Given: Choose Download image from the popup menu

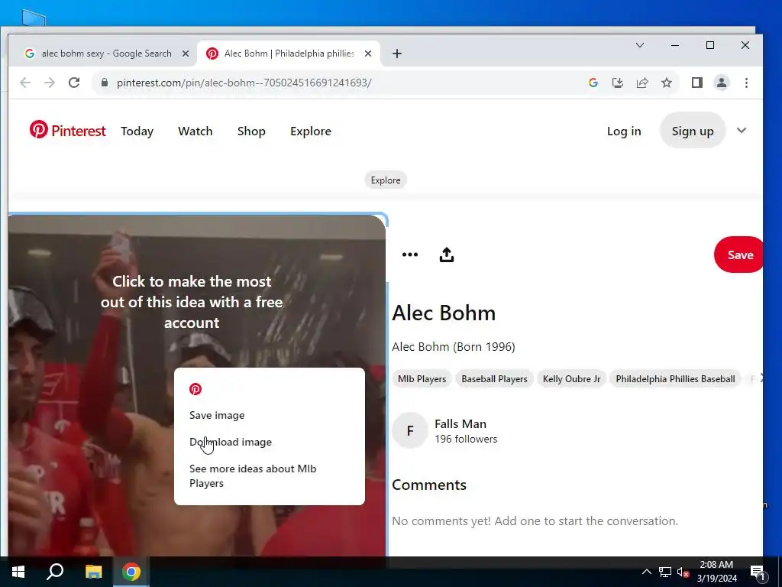Looking at the screenshot, I should tap(231, 442).
